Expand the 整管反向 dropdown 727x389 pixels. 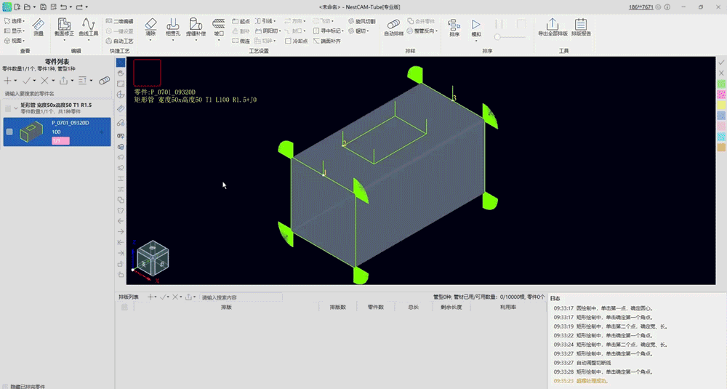(422, 31)
